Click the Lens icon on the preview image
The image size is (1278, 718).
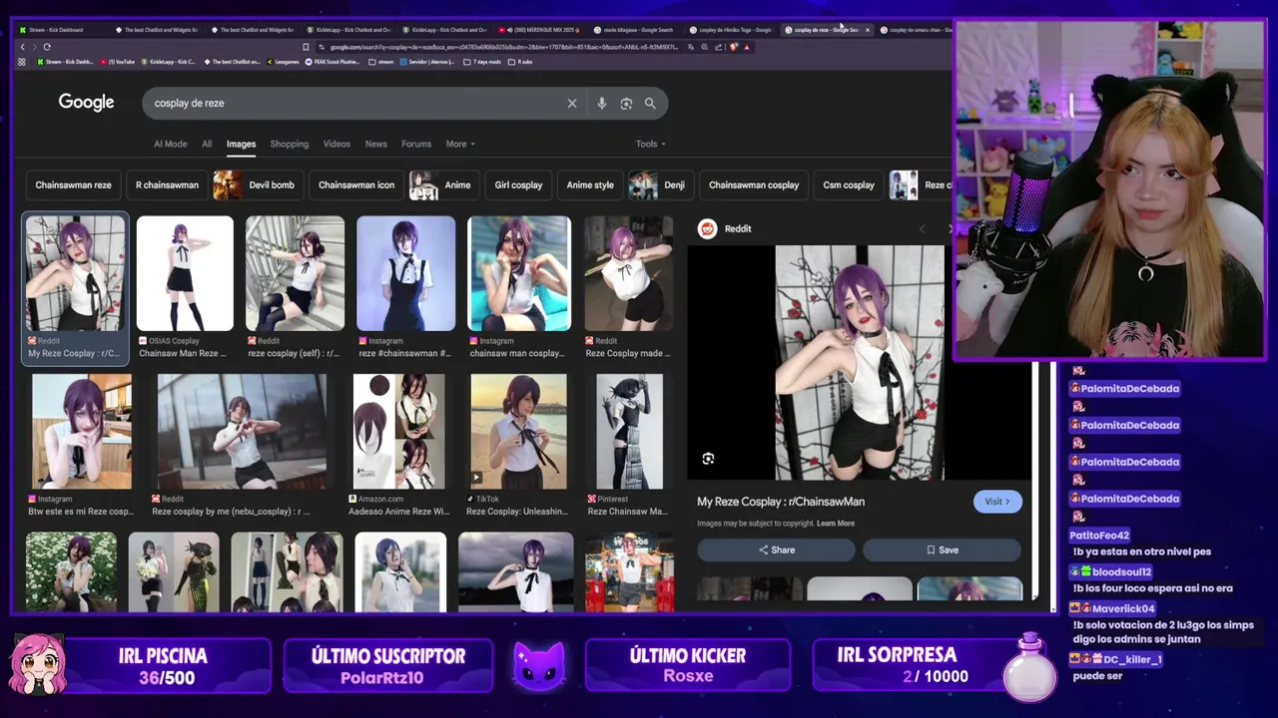pyautogui.click(x=708, y=459)
